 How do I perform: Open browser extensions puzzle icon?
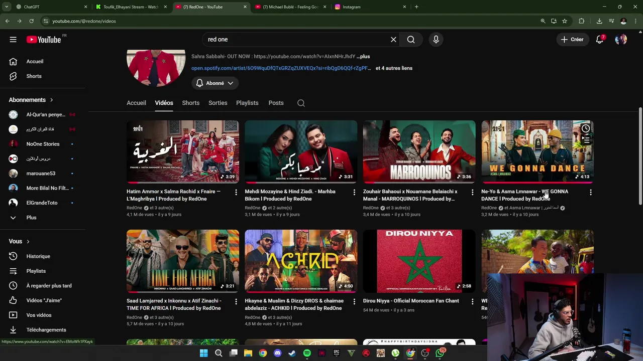tap(582, 21)
